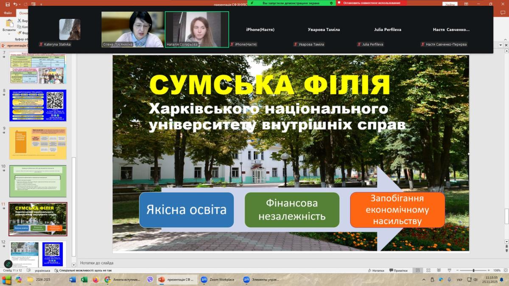The height and width of the screenshot is (286, 509).
Task: Click Fit slide to window icon
Action: pos(505,270)
